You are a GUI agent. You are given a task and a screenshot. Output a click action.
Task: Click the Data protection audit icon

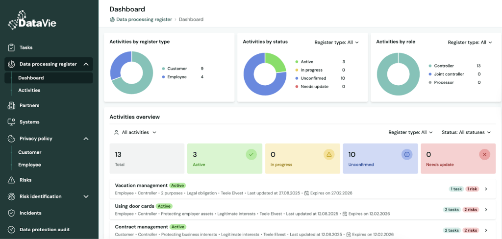point(12,229)
